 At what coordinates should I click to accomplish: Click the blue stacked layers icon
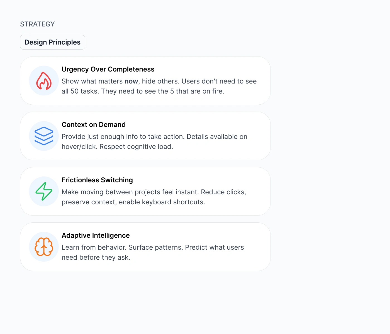pyautogui.click(x=44, y=136)
